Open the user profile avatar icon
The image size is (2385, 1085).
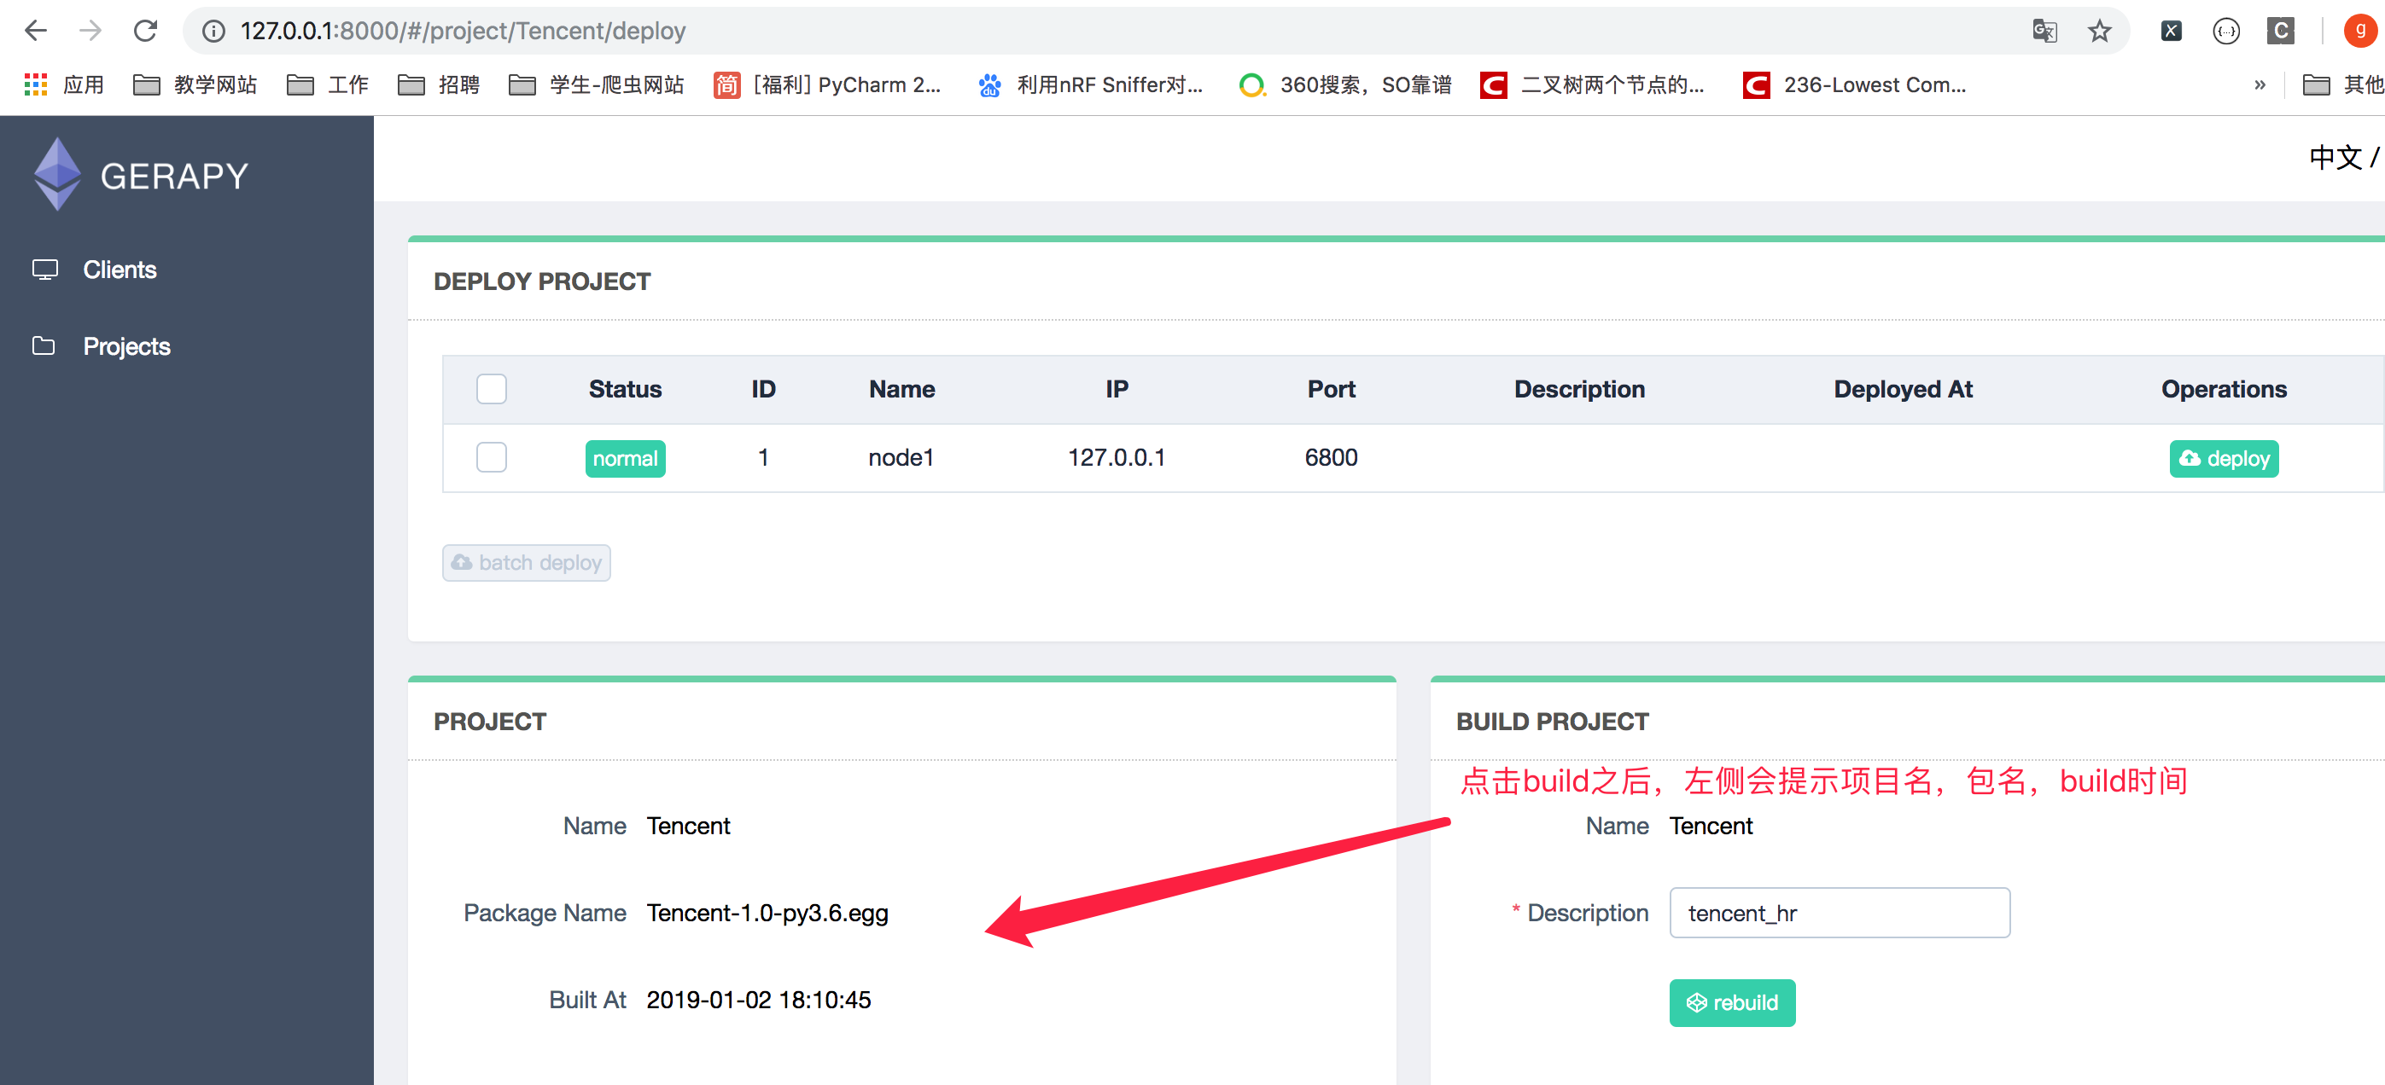(2359, 31)
